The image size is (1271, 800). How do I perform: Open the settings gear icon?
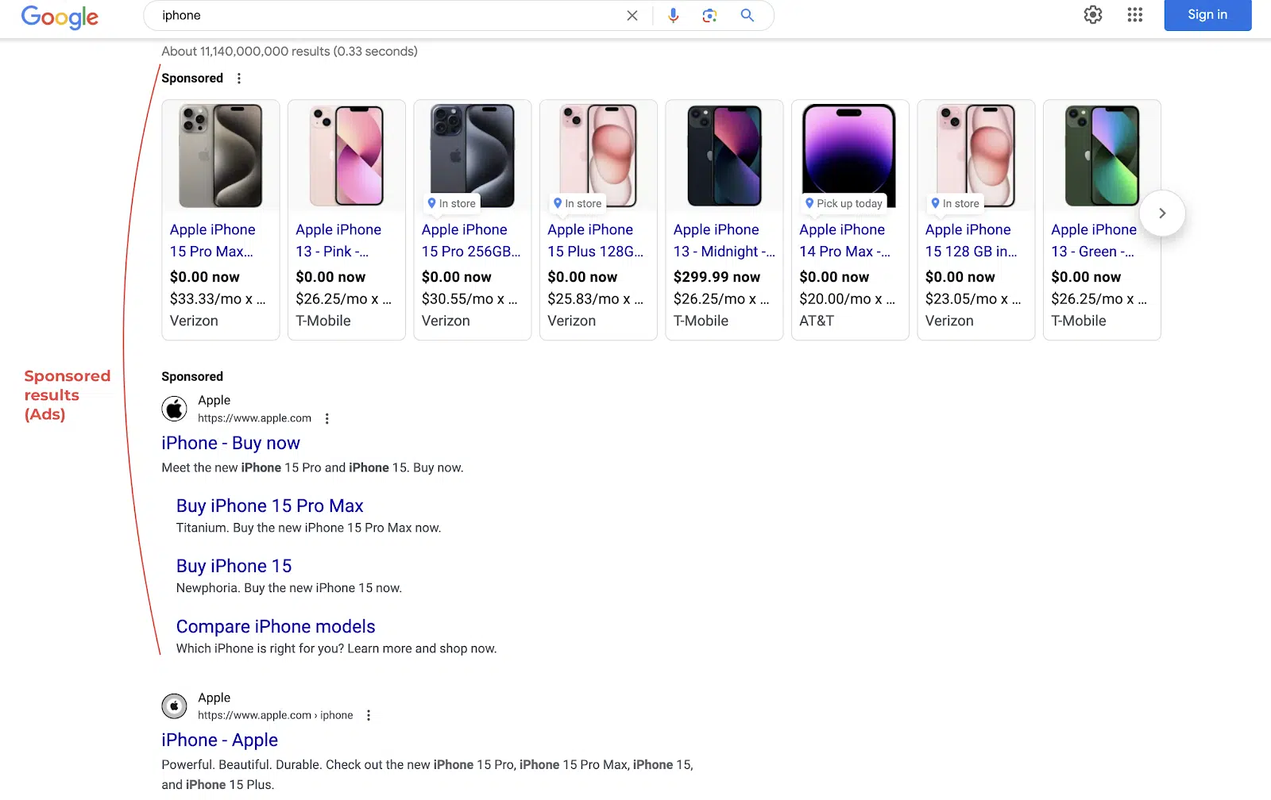tap(1093, 14)
